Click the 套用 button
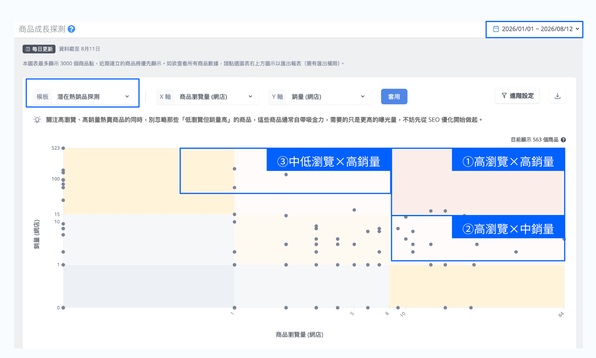The height and width of the screenshot is (358, 596). [x=394, y=96]
